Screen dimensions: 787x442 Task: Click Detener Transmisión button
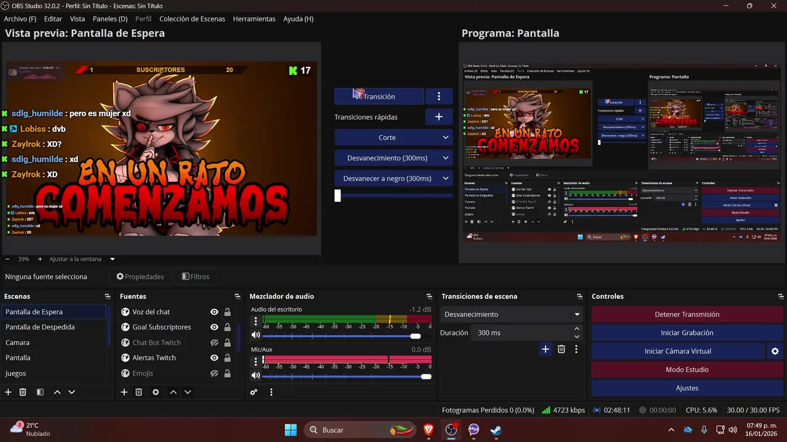[x=687, y=314]
